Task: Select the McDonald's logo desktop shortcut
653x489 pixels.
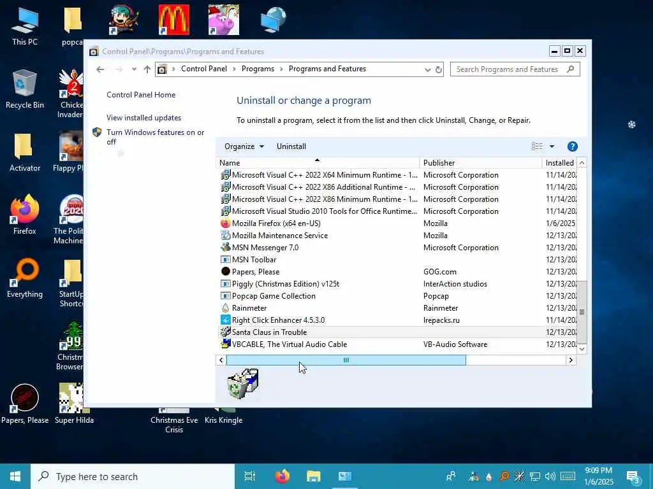Action: click(173, 20)
